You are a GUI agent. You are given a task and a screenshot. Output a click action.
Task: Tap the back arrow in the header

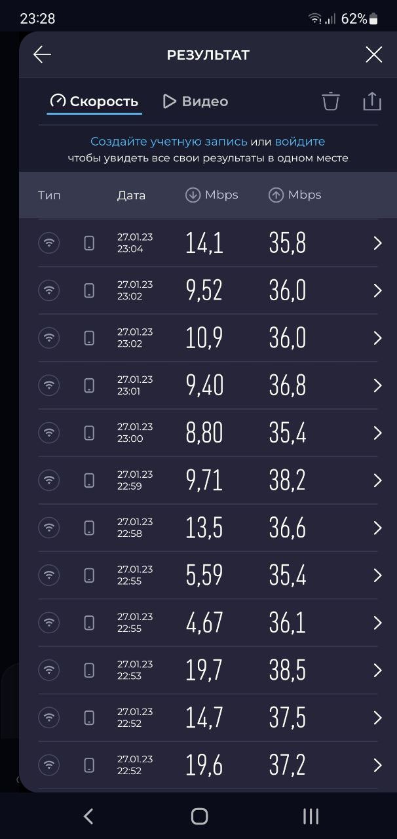[x=43, y=55]
